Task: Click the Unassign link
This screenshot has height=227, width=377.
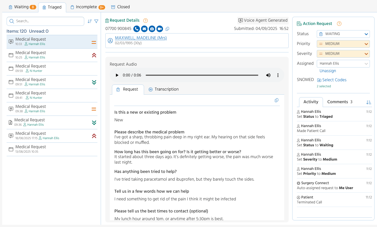Action: pos(328,71)
